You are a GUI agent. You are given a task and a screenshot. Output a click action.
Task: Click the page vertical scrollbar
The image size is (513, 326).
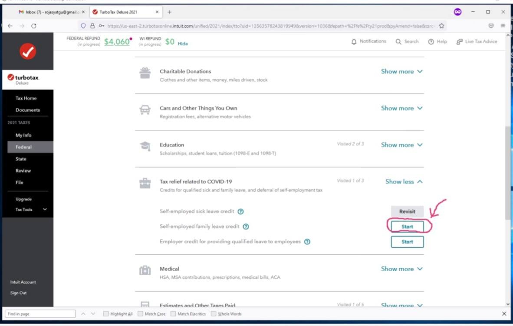click(507, 173)
